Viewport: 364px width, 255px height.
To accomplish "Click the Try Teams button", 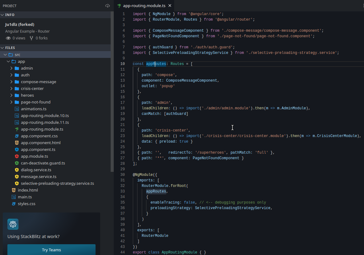I will tap(51, 250).
